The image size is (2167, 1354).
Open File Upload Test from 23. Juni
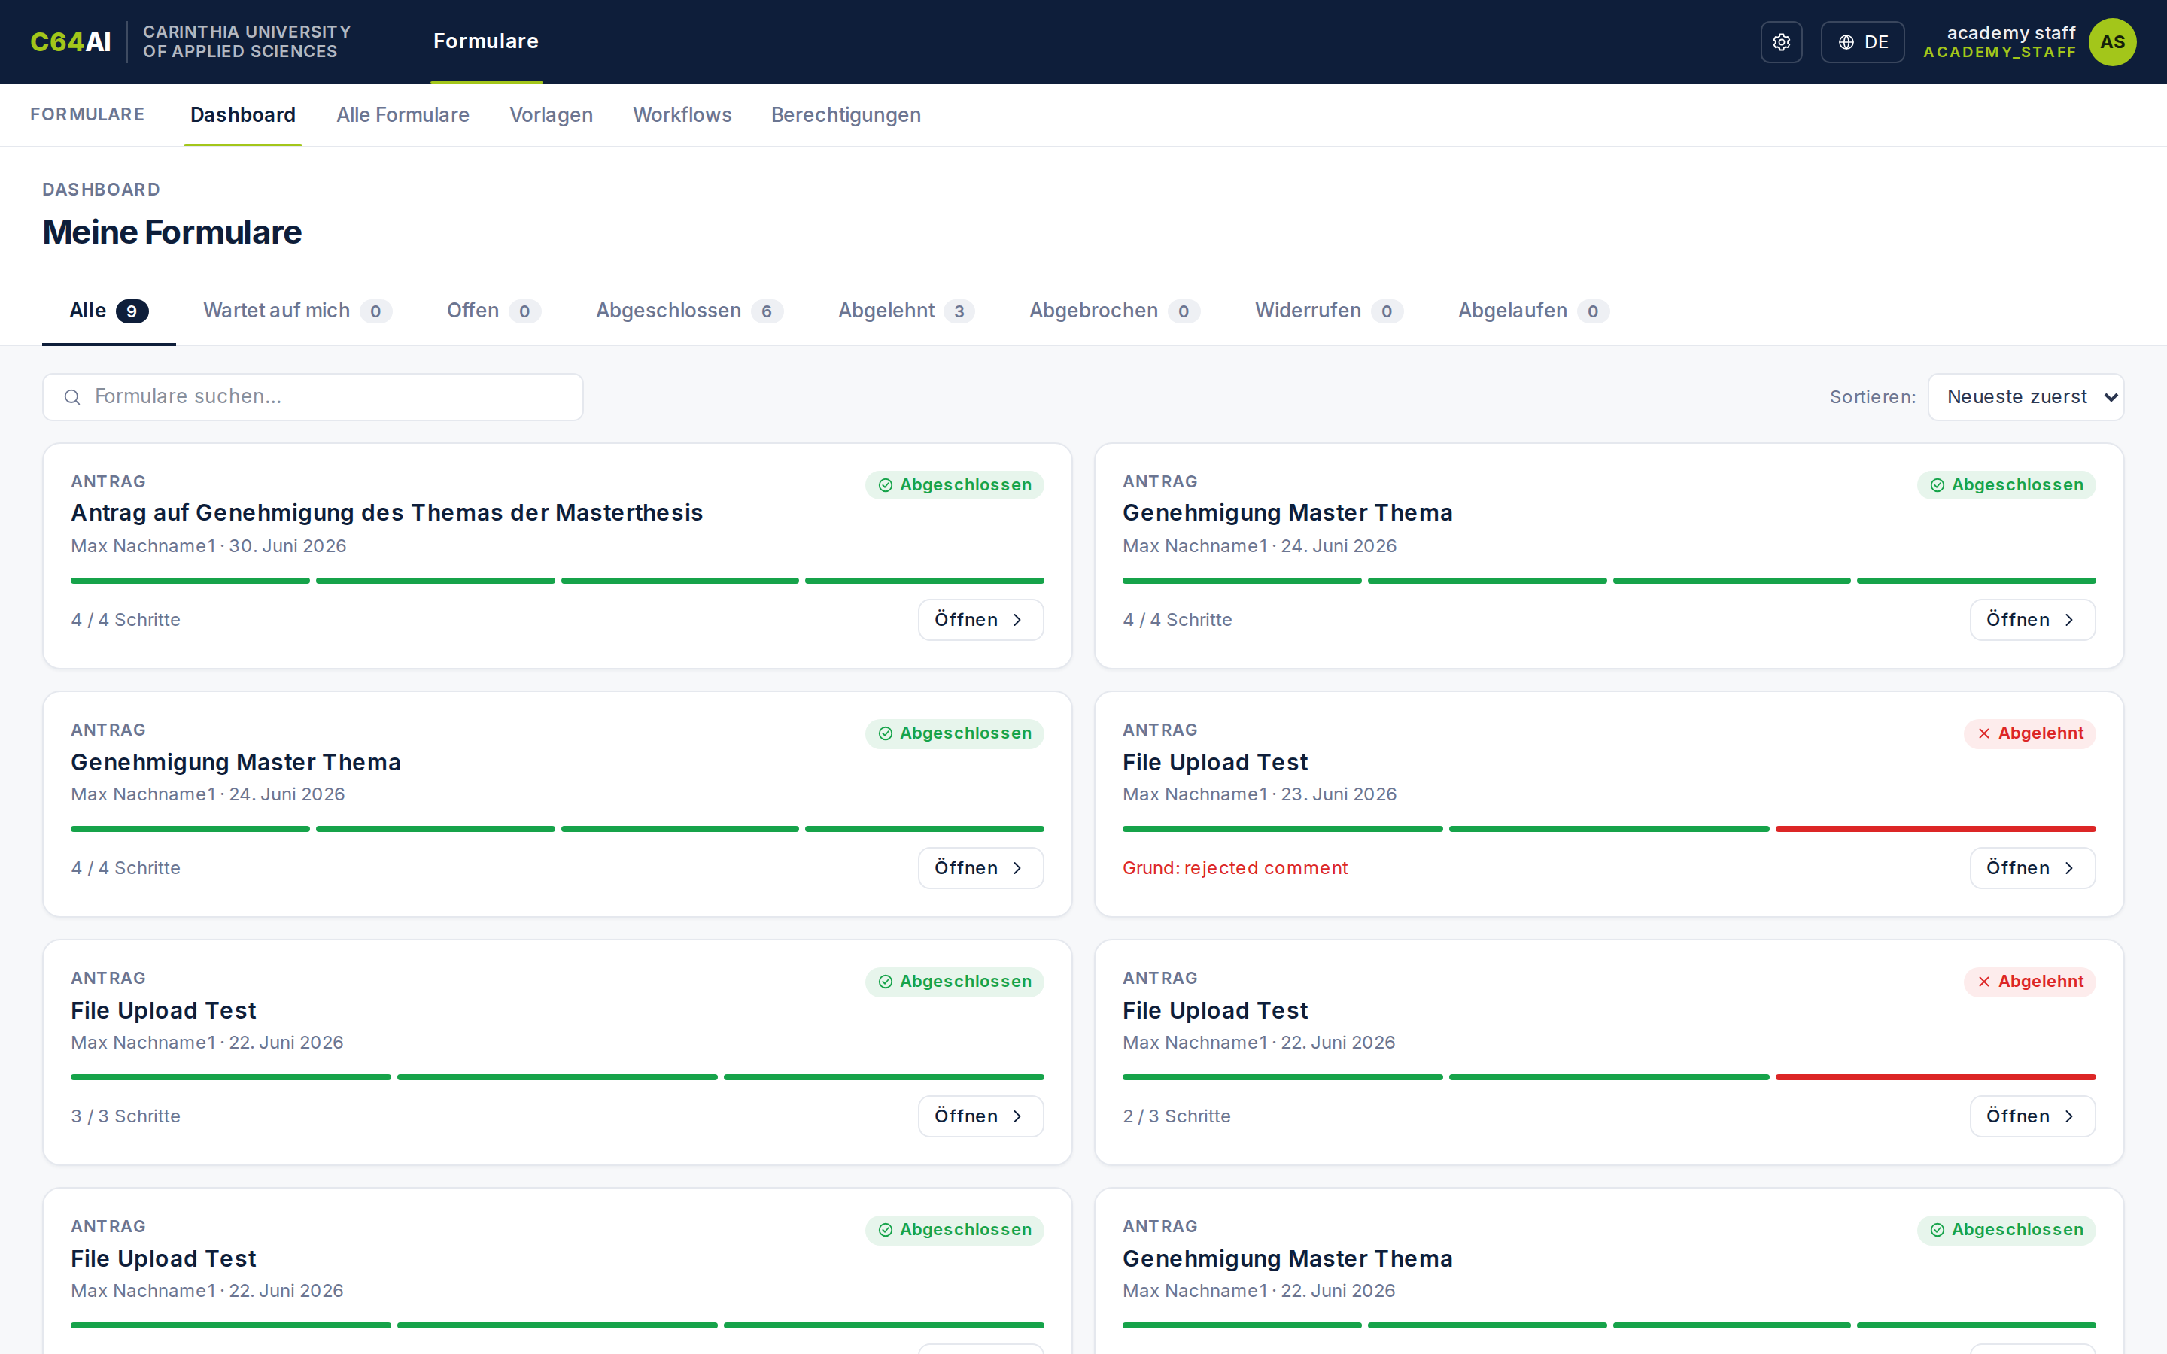click(x=2032, y=868)
